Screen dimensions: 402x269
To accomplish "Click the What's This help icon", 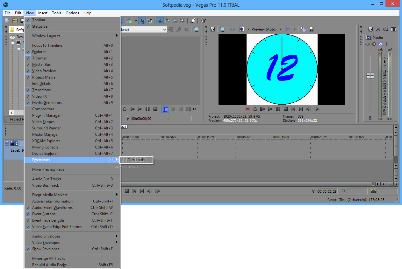I will pos(203,21).
